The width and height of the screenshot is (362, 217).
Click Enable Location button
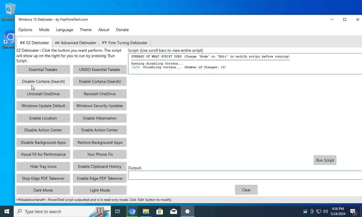click(43, 118)
